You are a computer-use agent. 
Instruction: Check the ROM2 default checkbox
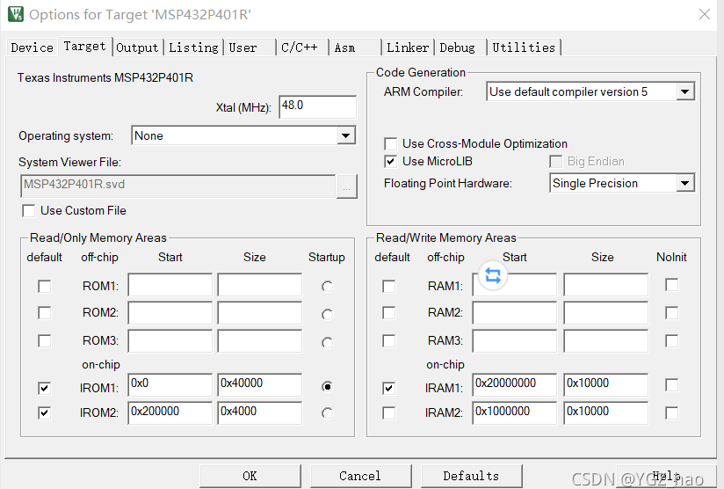tap(44, 313)
